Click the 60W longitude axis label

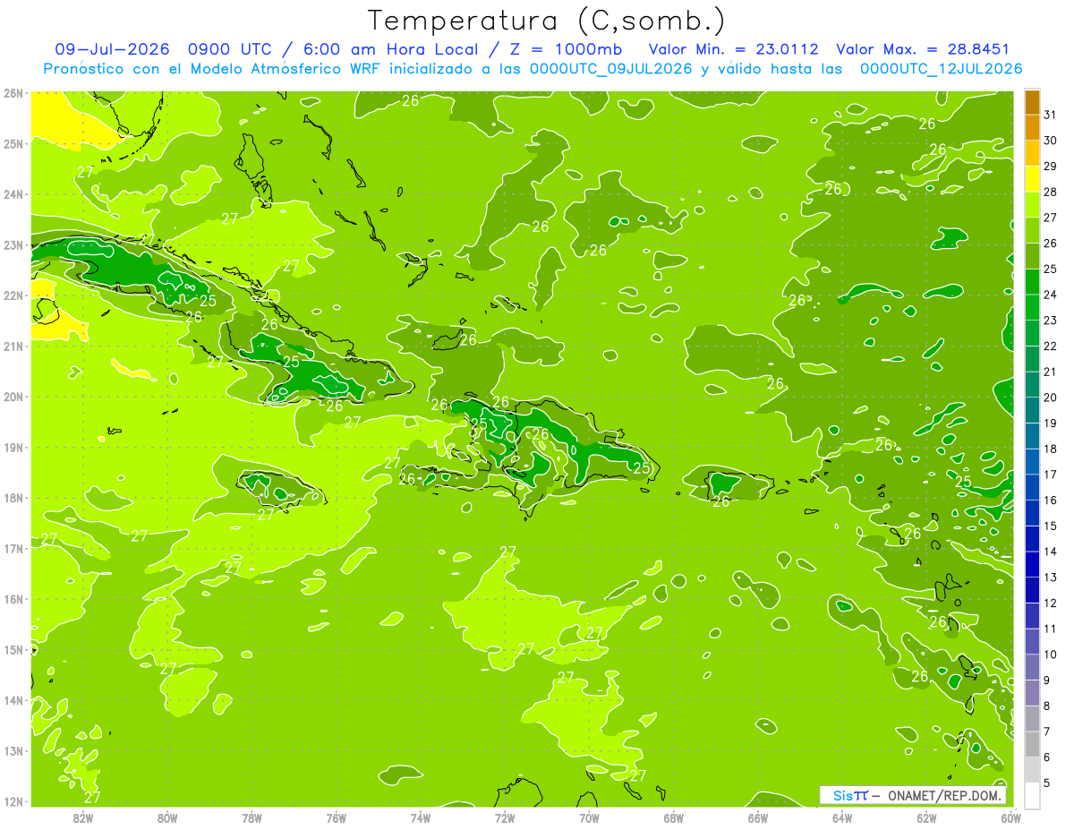coord(1011,817)
